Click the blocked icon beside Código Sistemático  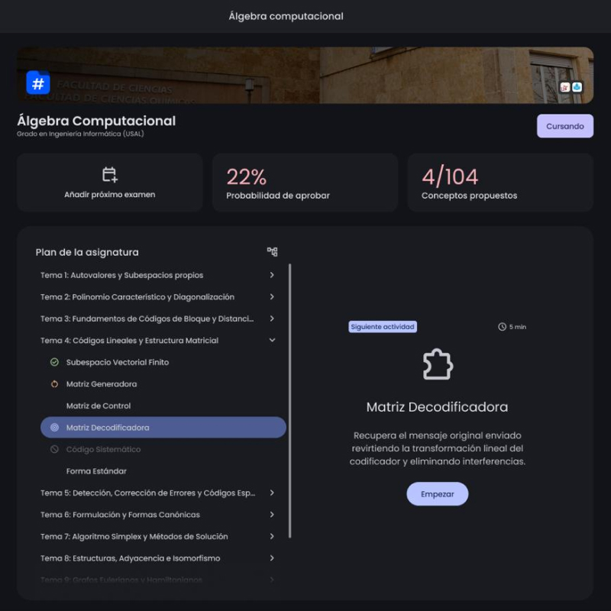tap(54, 449)
